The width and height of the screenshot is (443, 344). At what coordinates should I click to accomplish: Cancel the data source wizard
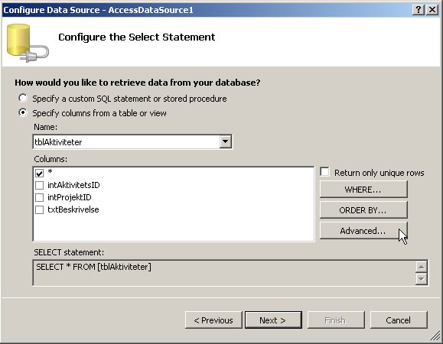(x=399, y=320)
